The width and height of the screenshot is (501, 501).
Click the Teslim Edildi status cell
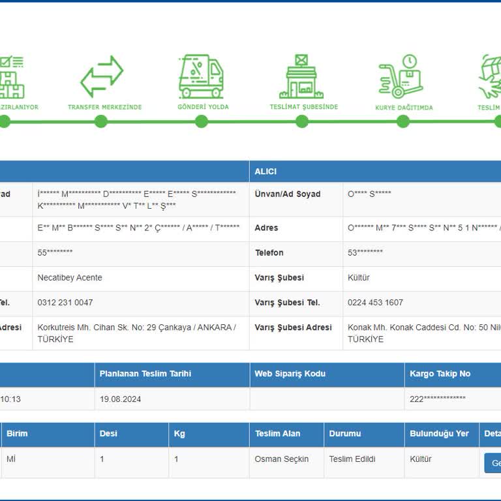click(364, 463)
